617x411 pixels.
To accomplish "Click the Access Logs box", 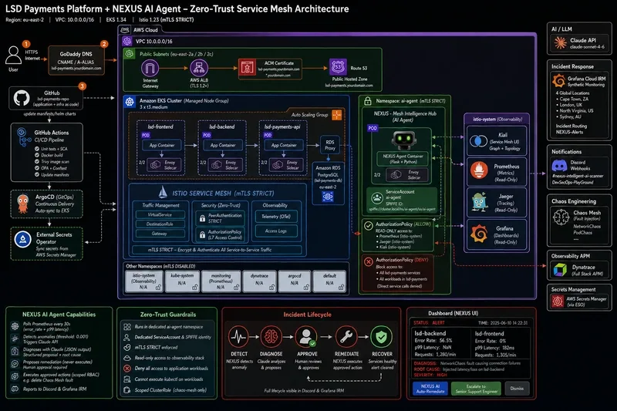I will point(276,231).
